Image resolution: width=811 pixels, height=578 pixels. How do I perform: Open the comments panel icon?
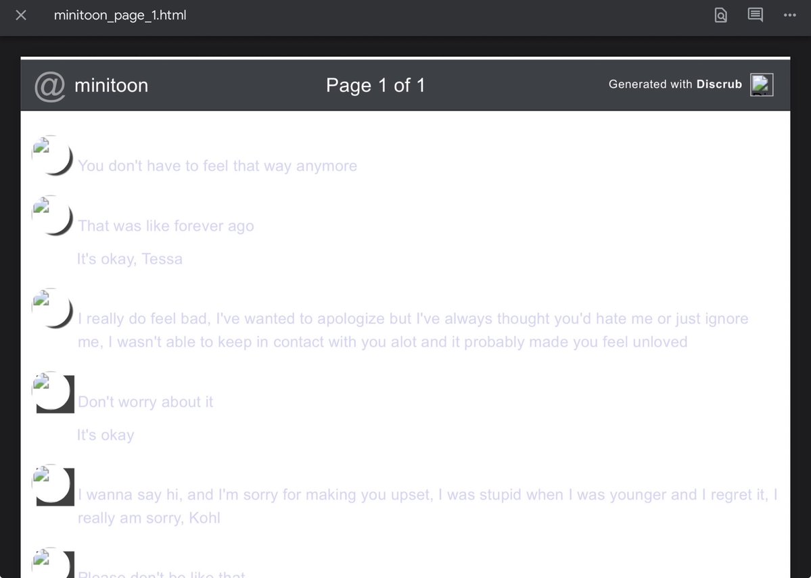point(755,15)
